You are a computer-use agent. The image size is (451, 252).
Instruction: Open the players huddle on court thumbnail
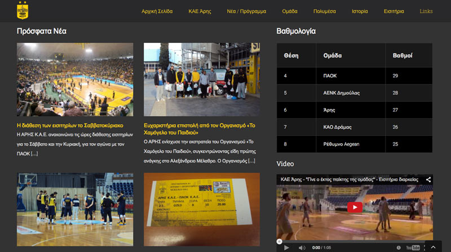(x=75, y=209)
